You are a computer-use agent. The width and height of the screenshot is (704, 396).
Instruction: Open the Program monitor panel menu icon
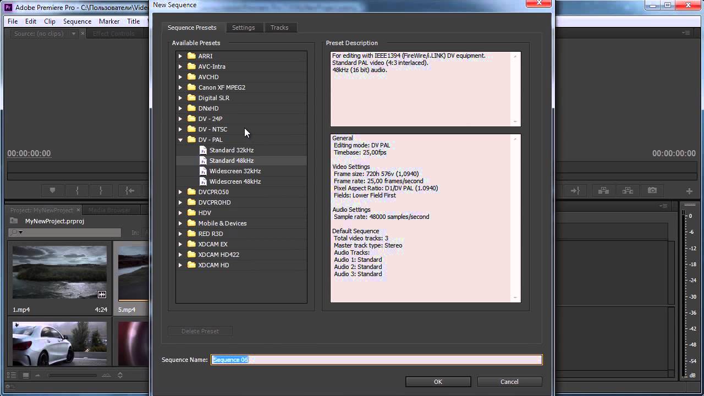tap(686, 33)
